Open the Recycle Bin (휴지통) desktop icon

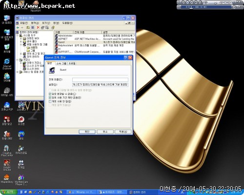[x=7, y=48]
